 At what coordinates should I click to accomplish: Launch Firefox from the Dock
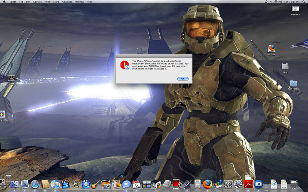(x=208, y=184)
